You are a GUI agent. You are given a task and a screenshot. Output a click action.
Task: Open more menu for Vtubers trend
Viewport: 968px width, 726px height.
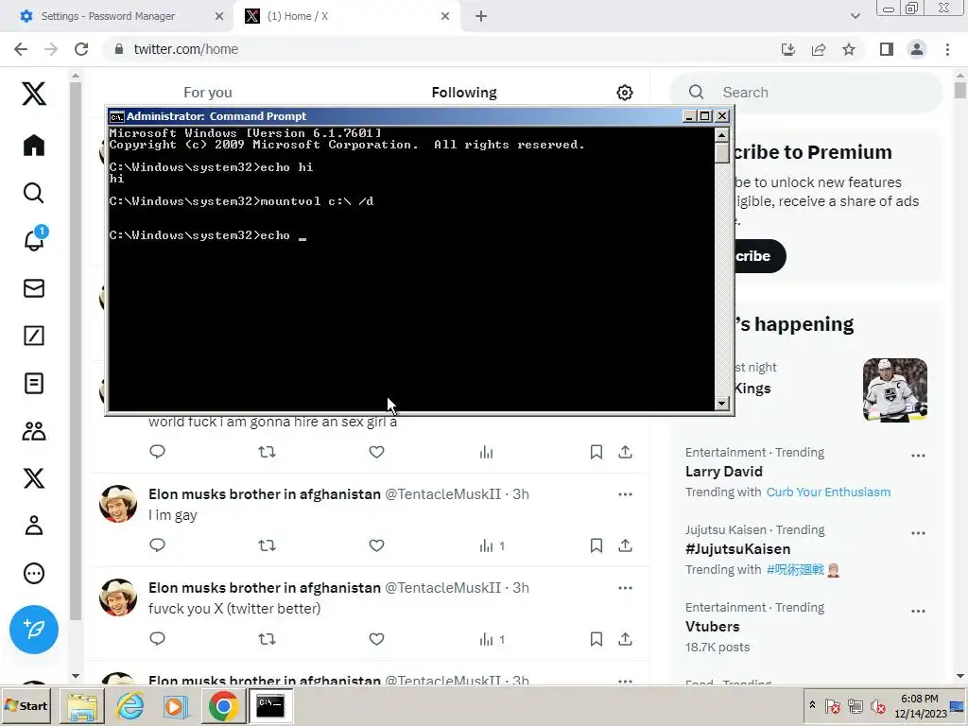click(918, 611)
